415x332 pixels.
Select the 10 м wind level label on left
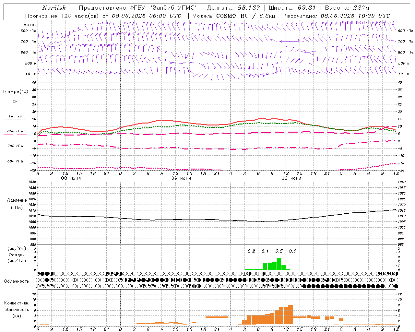point(31,74)
